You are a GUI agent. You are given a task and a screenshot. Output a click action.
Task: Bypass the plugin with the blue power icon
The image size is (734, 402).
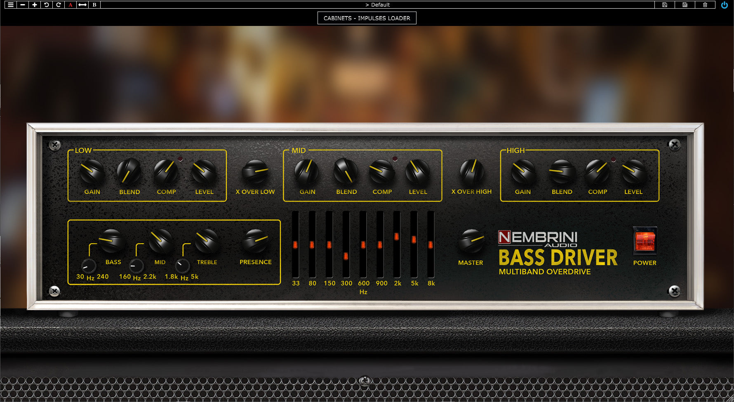click(724, 5)
